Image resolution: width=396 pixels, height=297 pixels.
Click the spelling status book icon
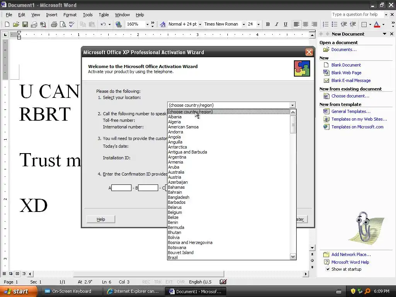click(223, 282)
